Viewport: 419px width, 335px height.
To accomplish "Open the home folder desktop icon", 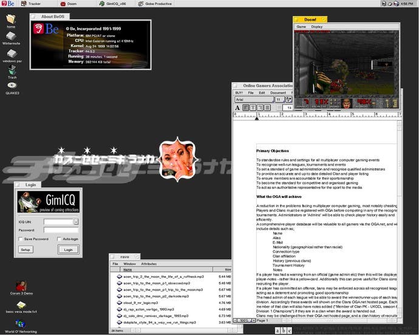I will [x=11, y=19].
